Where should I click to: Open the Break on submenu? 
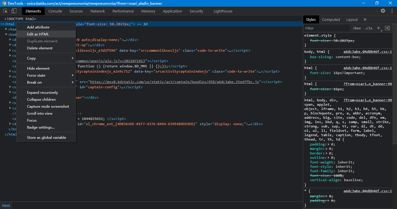[46, 82]
